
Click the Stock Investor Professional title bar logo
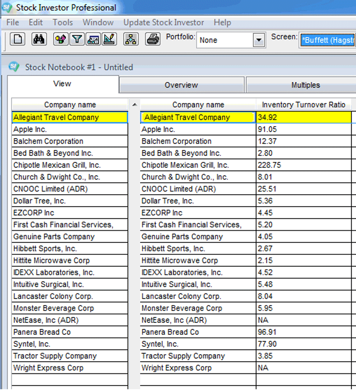[7, 7]
